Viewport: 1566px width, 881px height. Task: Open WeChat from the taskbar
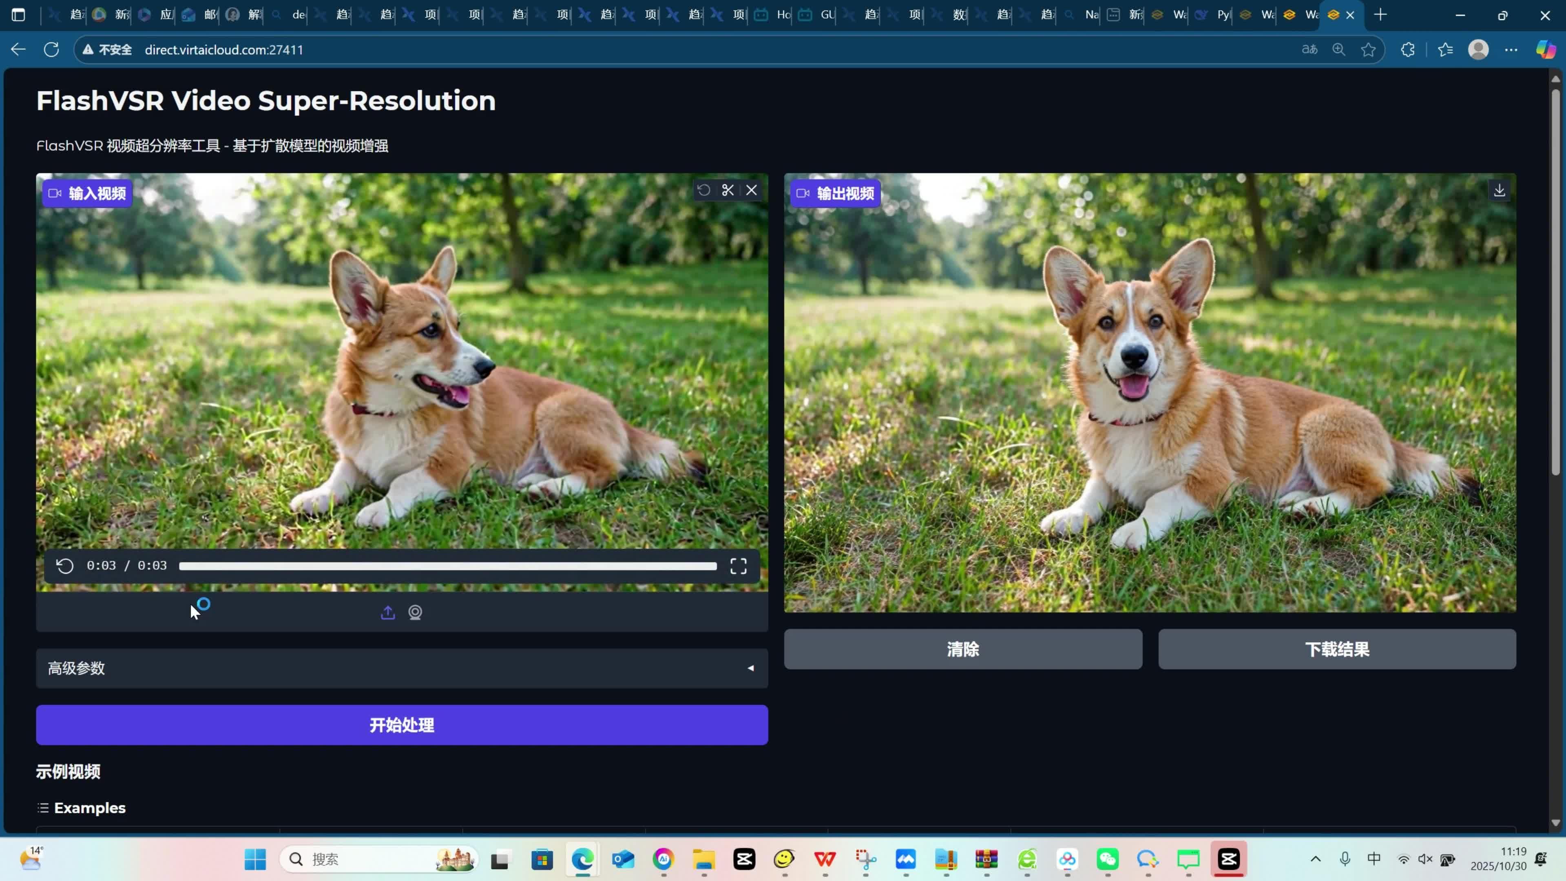pos(1107,859)
